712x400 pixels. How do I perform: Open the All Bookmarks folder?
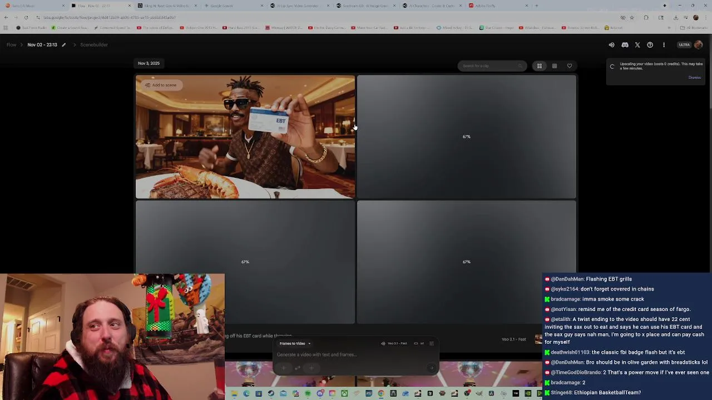[x=694, y=28]
